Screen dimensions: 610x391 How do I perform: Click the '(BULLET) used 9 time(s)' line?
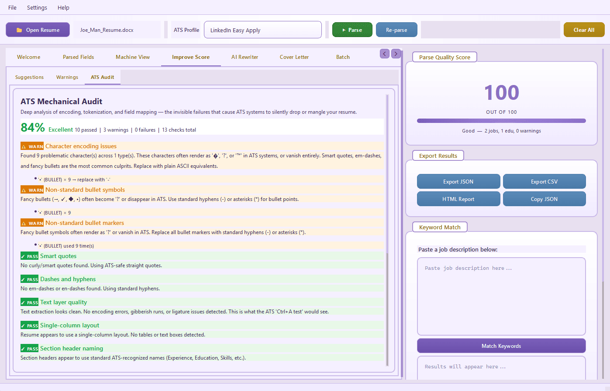[66, 246]
